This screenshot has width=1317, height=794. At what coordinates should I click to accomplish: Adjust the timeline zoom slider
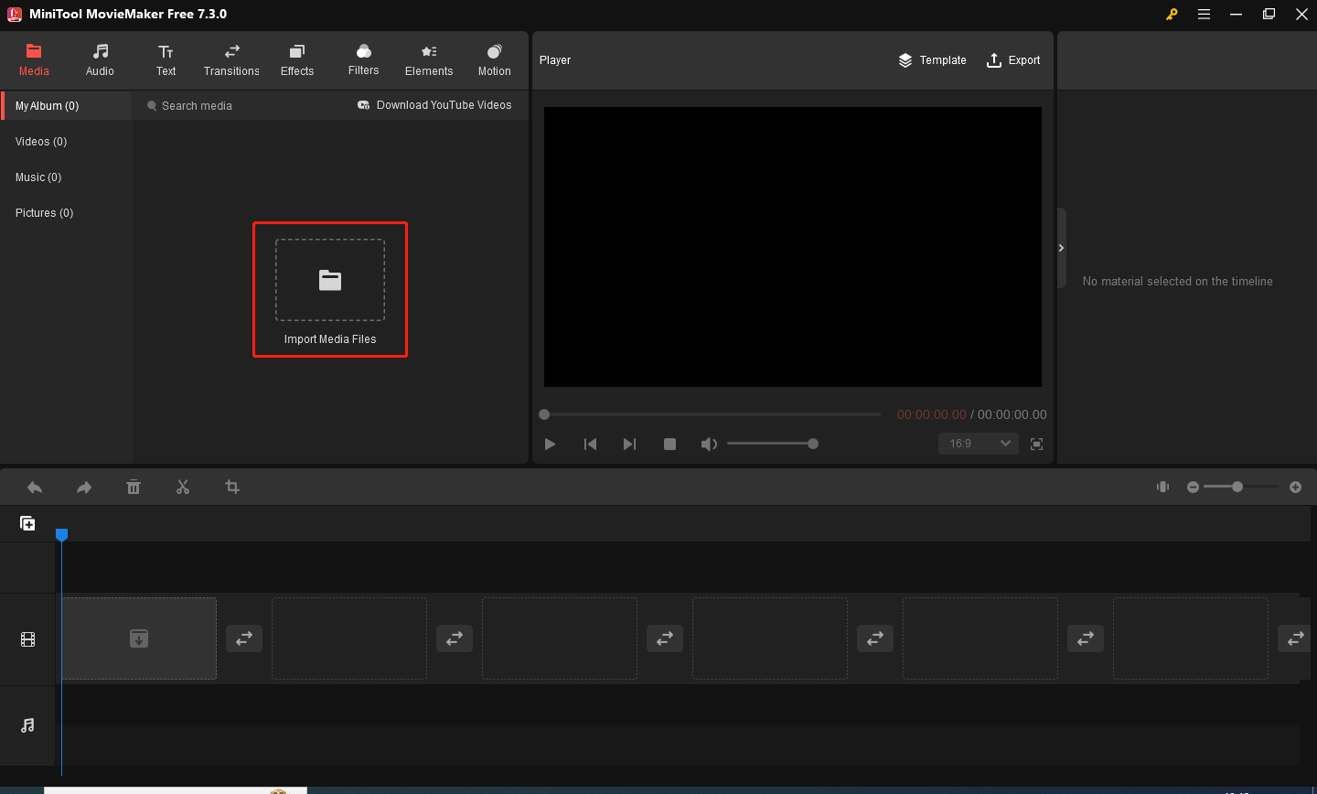(x=1241, y=487)
